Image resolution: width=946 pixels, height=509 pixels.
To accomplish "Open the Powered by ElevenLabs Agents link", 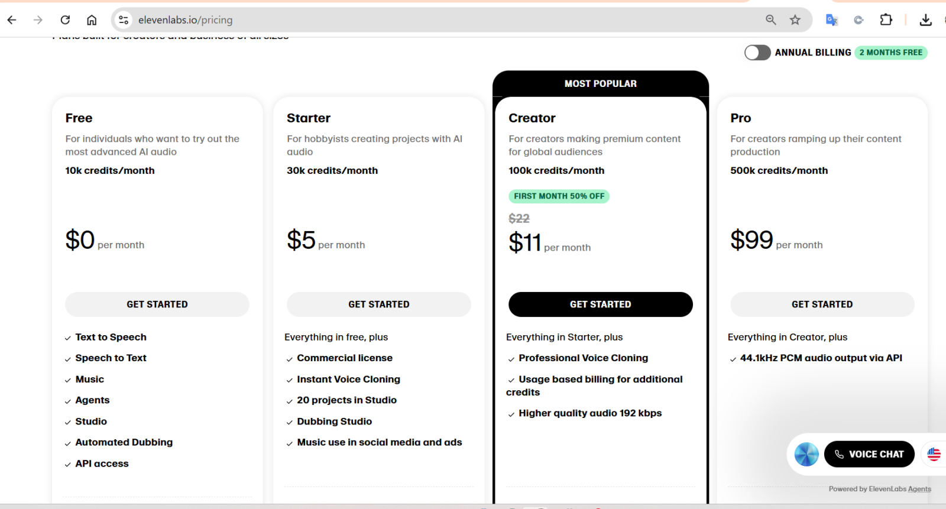I will pyautogui.click(x=880, y=489).
